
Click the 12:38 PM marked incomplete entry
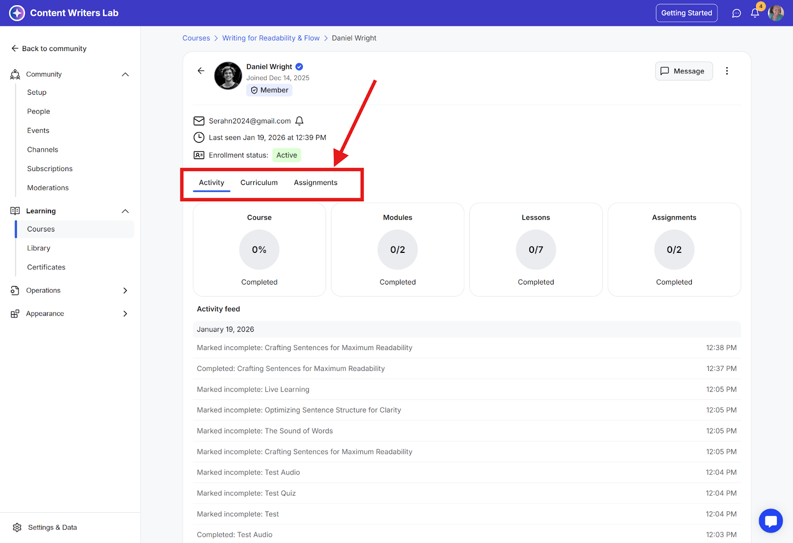coord(467,348)
